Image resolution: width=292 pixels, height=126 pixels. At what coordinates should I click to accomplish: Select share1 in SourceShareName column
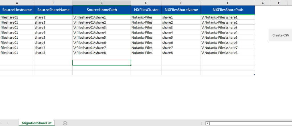[x=53, y=17]
